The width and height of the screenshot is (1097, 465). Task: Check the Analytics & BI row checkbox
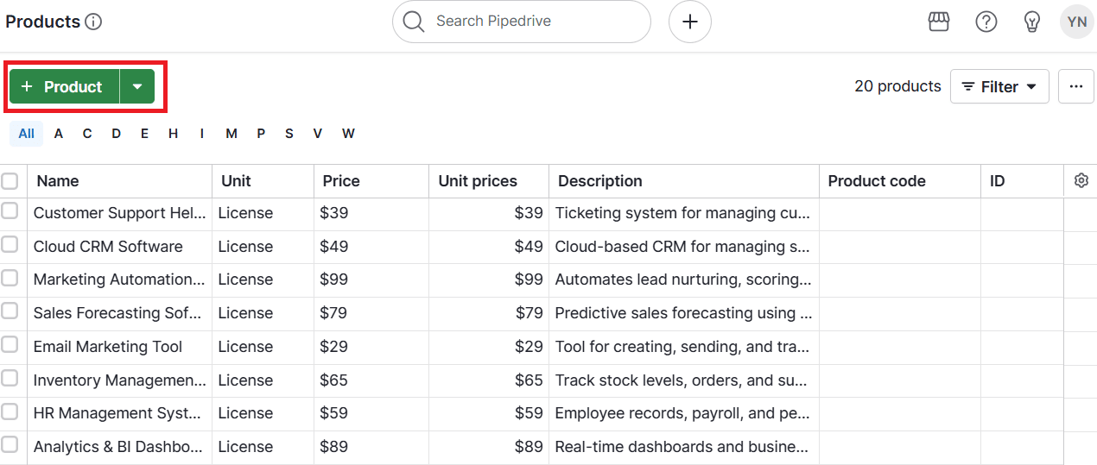10,444
